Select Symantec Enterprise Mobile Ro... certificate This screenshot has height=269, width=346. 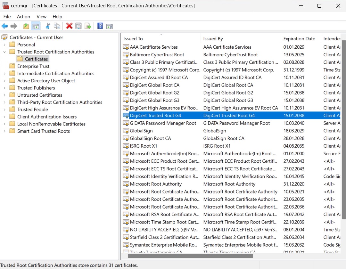[163, 245]
